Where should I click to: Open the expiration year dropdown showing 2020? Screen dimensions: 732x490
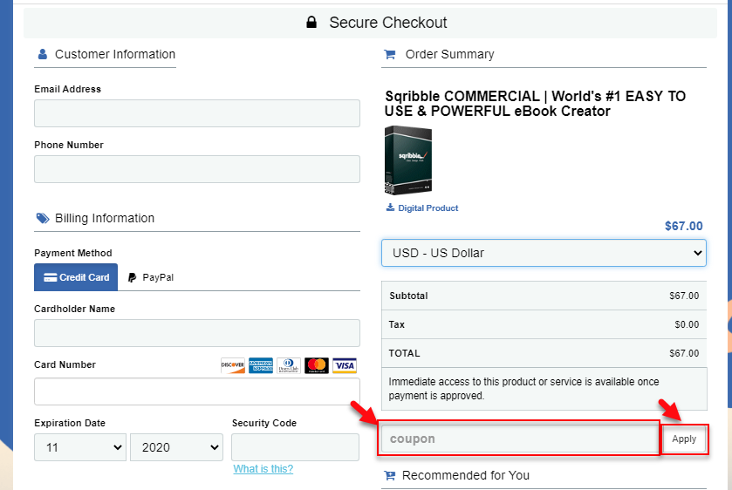click(x=176, y=447)
